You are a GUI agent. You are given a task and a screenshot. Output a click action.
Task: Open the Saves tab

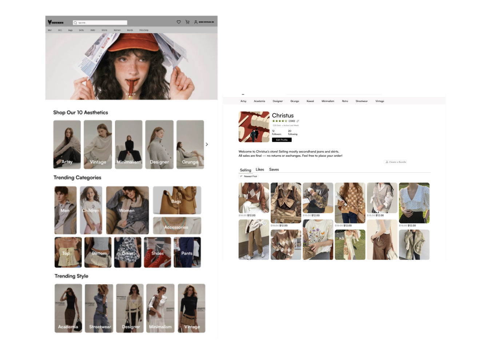(274, 169)
